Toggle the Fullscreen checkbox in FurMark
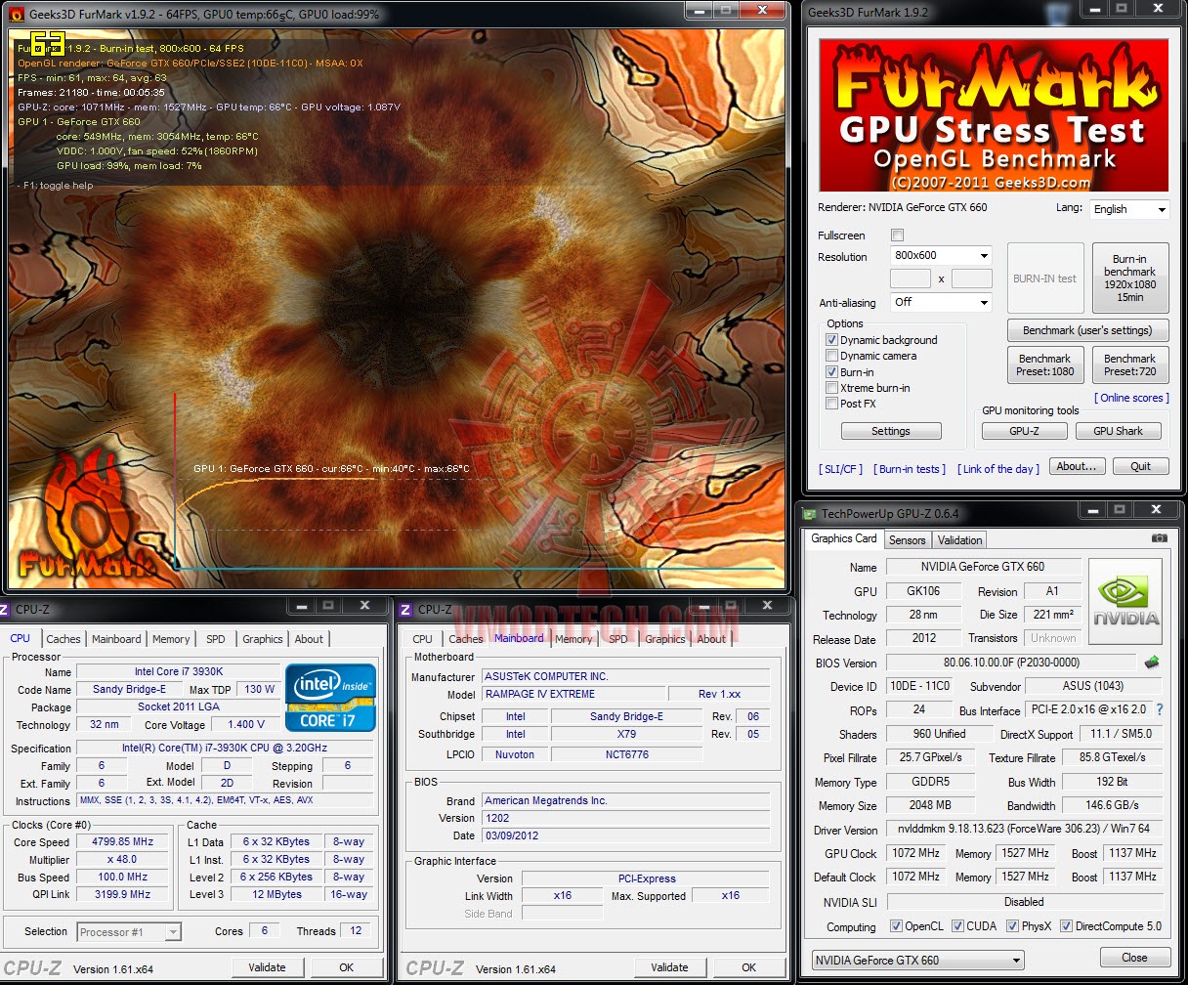This screenshot has width=1188, height=985. pos(898,235)
